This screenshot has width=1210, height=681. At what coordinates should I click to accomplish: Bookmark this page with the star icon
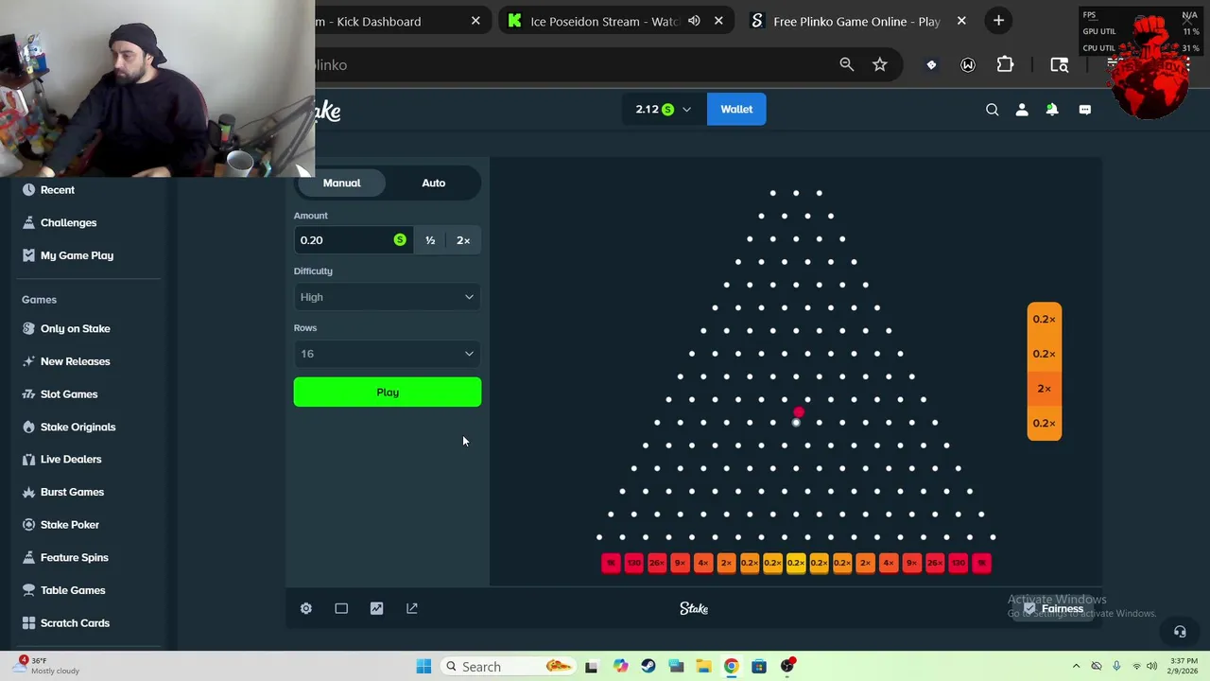coord(880,64)
